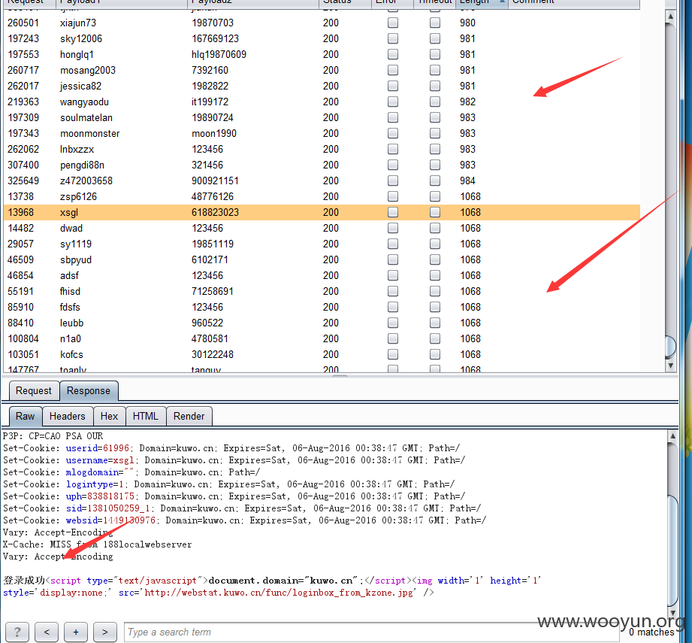Click the search term input field
Viewport: 692px width, 643px height.
coord(372,632)
